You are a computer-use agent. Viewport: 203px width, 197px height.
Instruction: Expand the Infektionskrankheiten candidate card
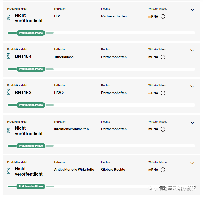(x=192, y=123)
